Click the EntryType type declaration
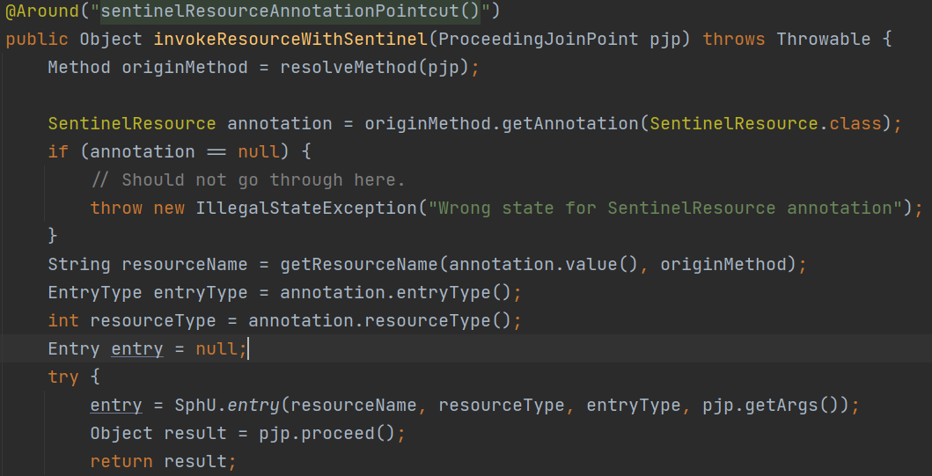Viewport: 932px width, 476px height. pos(95,293)
